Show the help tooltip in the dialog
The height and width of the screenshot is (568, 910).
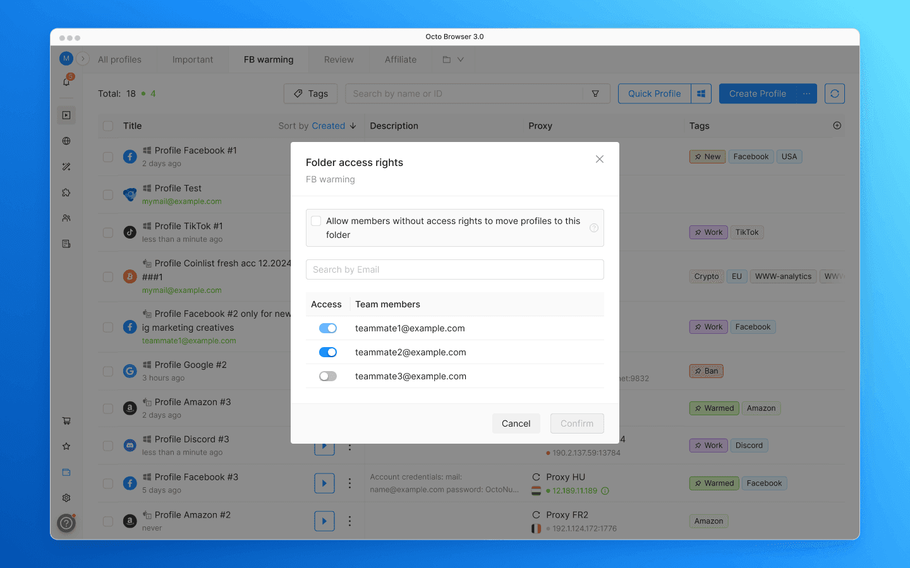[x=594, y=228]
